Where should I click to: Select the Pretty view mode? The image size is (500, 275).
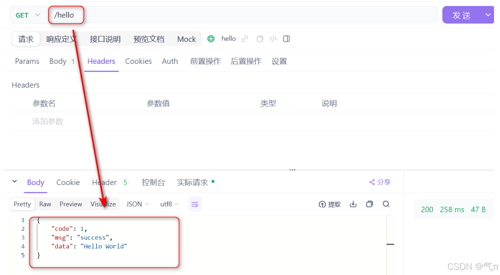[22, 204]
